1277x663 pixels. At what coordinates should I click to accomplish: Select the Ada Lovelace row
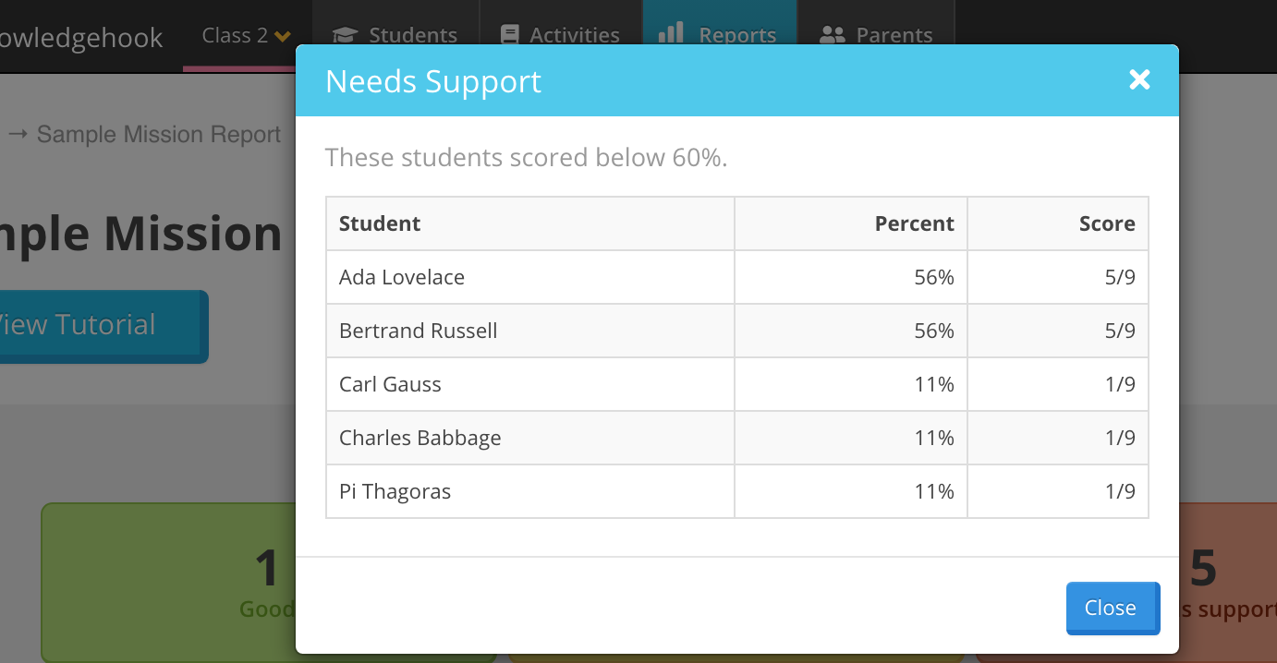[x=402, y=277]
